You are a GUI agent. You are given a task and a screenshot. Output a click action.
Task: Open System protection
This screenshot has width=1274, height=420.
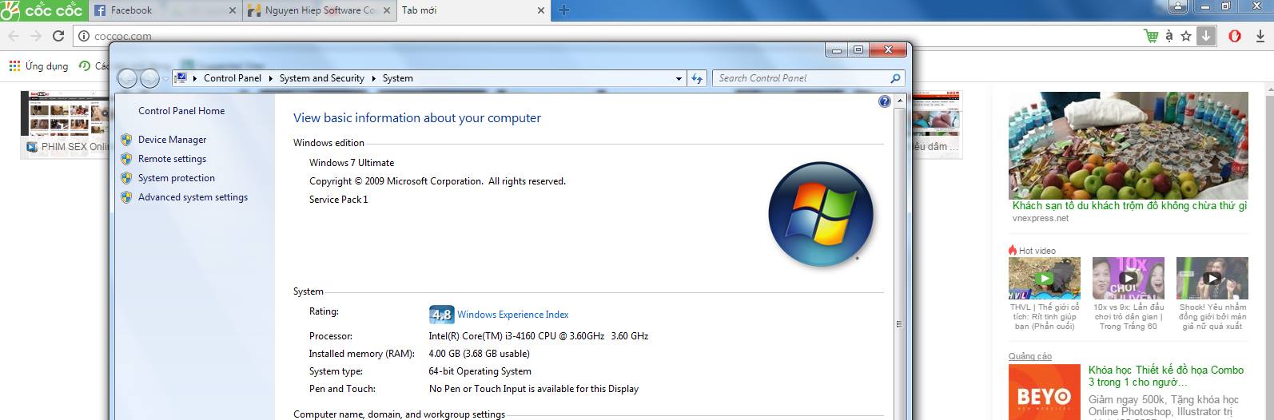[x=176, y=178]
